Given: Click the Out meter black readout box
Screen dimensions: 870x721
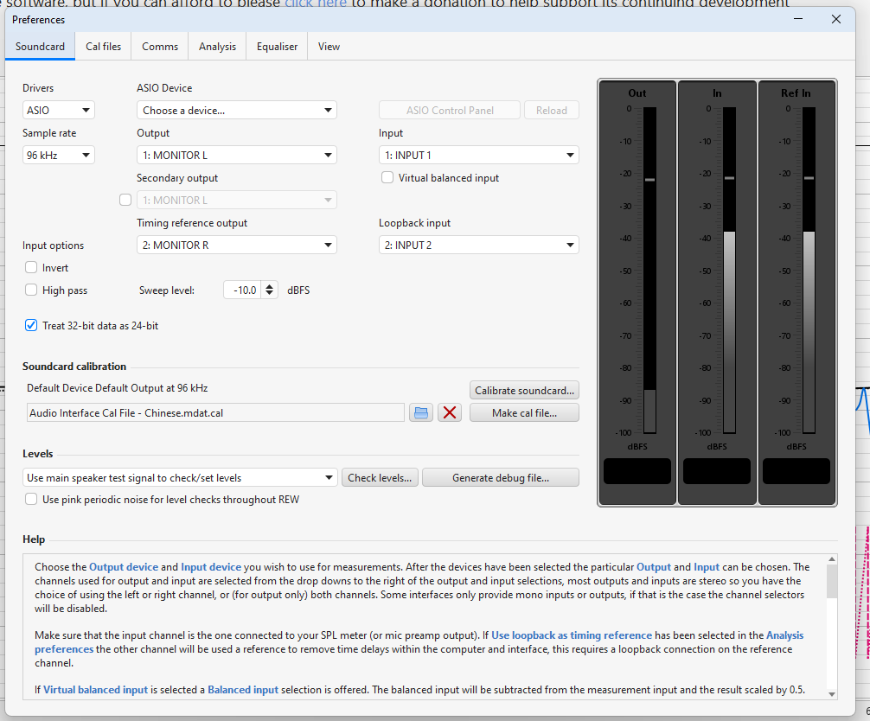Looking at the screenshot, I should (x=637, y=471).
